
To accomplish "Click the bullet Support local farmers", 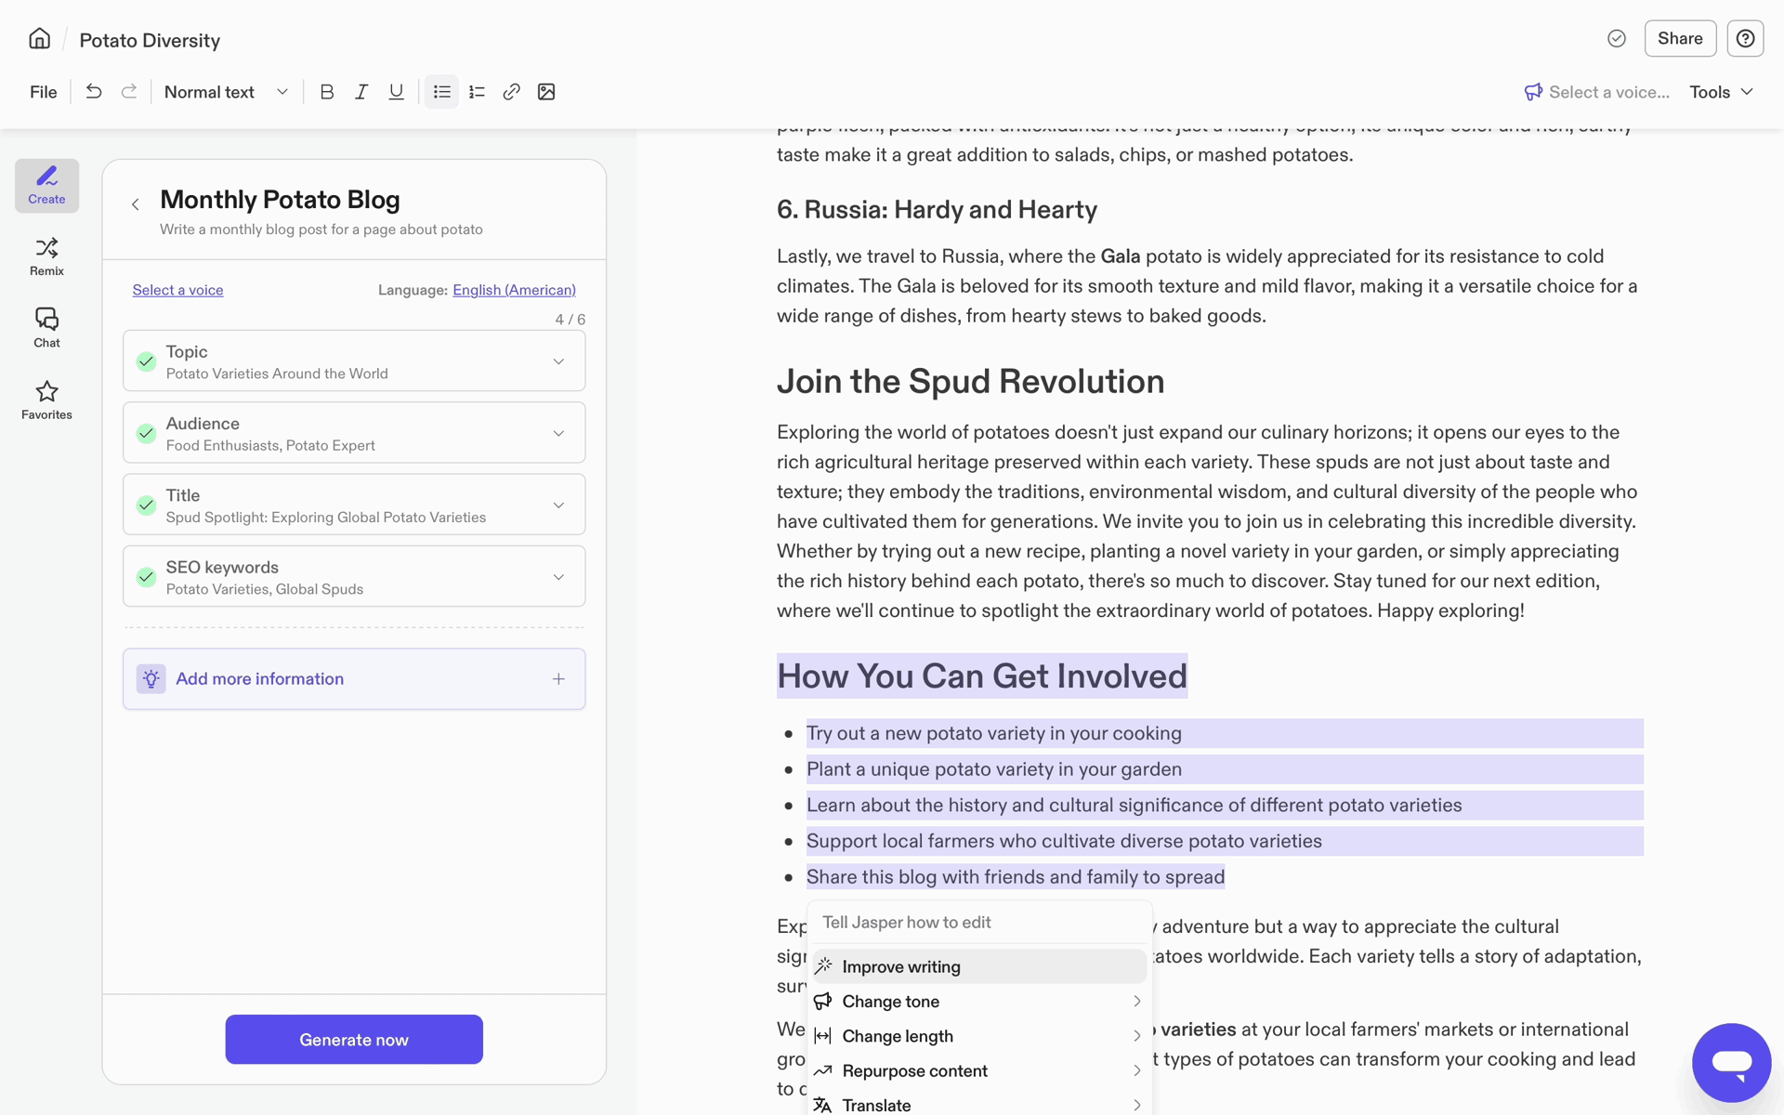I will pyautogui.click(x=1064, y=841).
